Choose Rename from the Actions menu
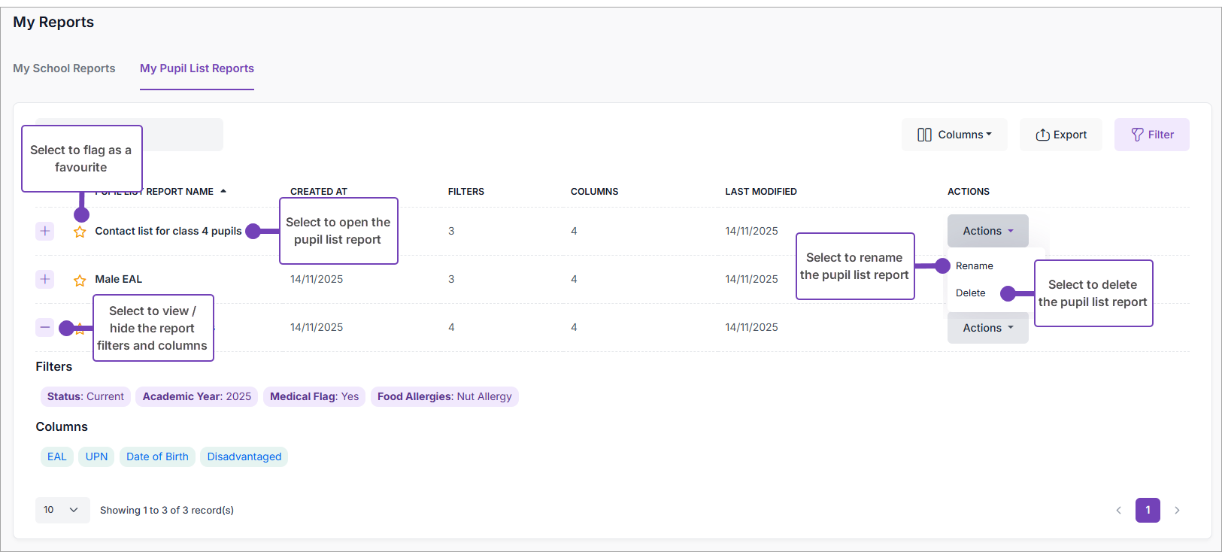1222x552 pixels. (x=974, y=266)
